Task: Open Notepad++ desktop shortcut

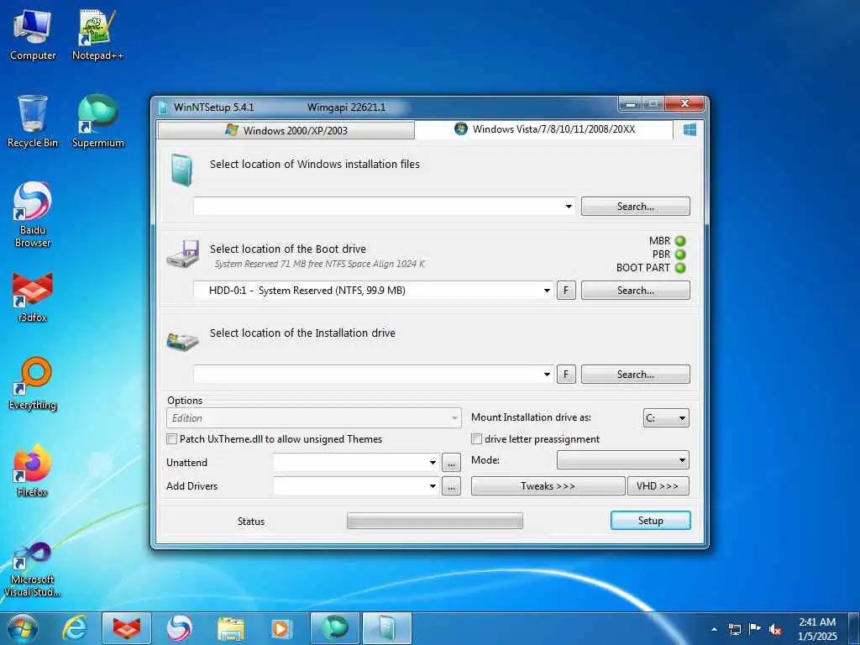Action: click(x=97, y=35)
